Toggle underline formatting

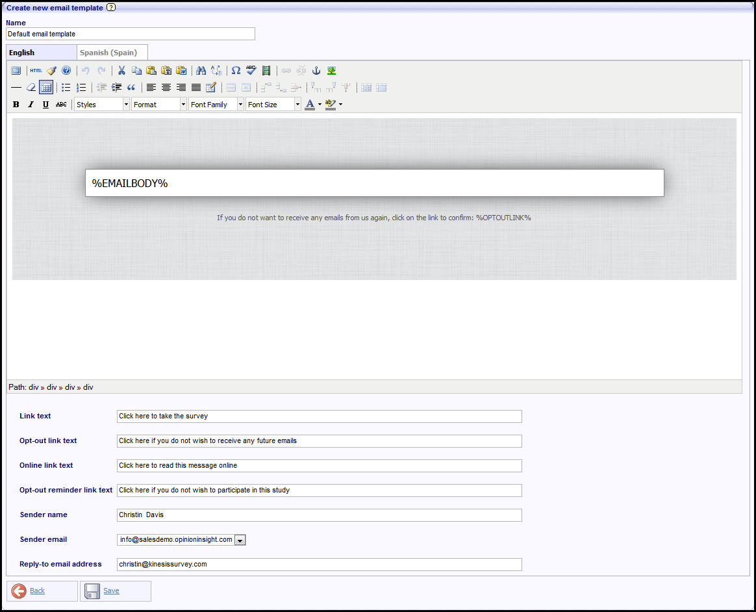pos(46,104)
